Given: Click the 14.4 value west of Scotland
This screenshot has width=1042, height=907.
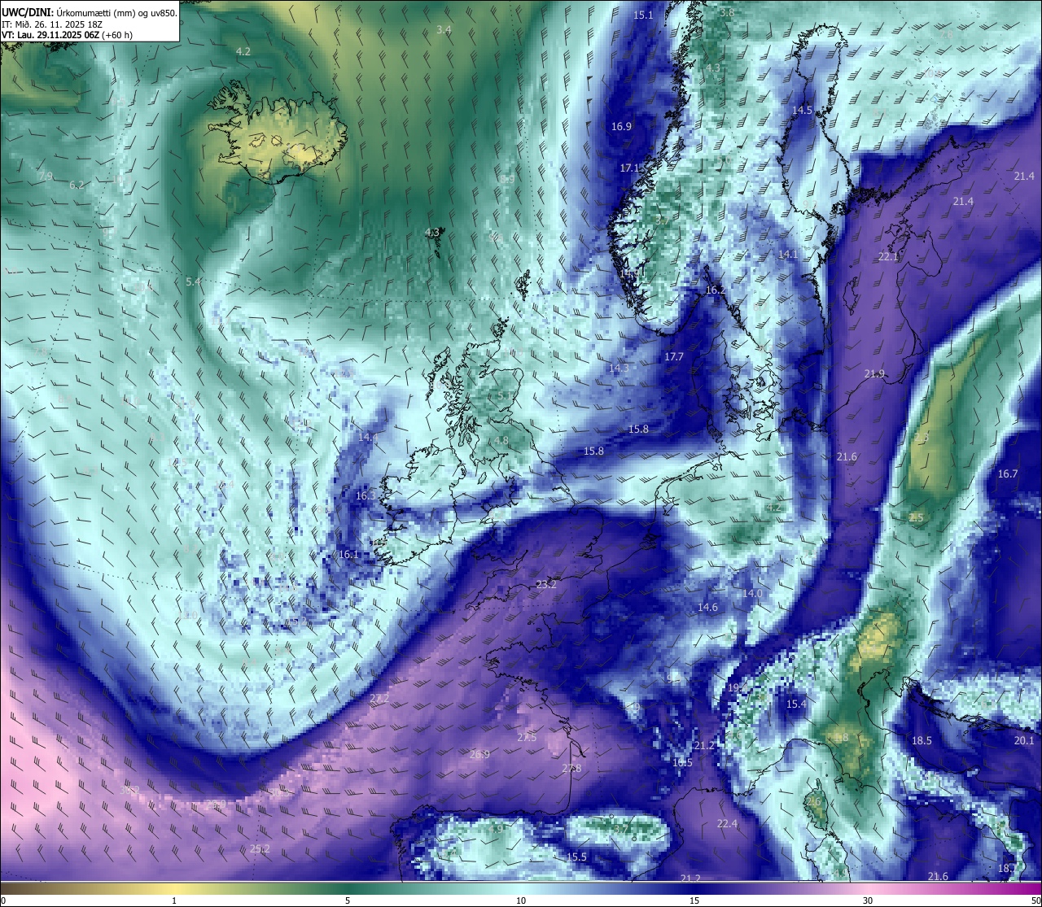Looking at the screenshot, I should pyautogui.click(x=368, y=437).
